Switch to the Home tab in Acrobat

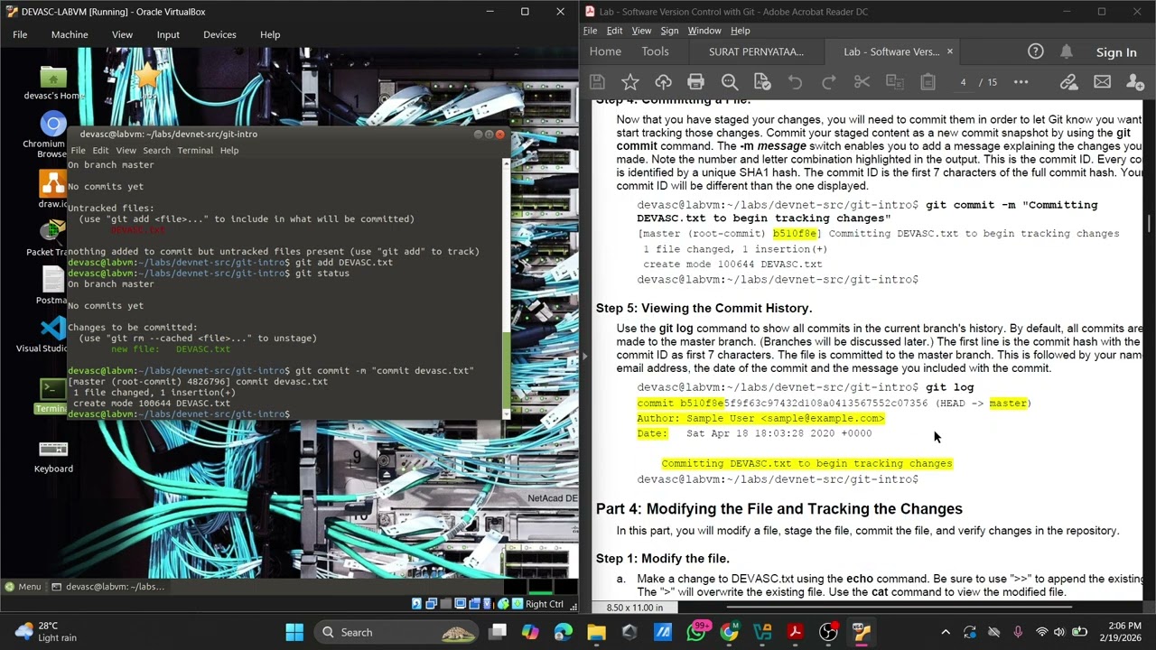tap(605, 51)
